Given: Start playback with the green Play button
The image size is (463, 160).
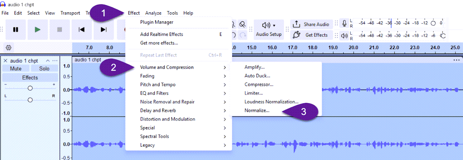Looking at the screenshot, I should (38, 30).
